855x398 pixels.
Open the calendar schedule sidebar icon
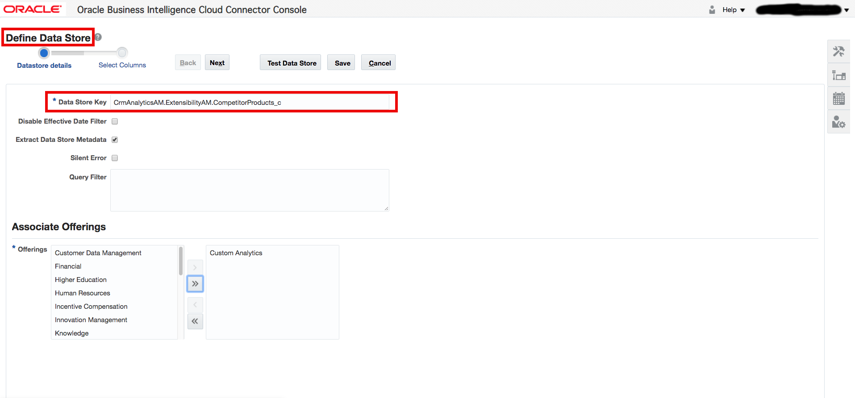[x=838, y=99]
